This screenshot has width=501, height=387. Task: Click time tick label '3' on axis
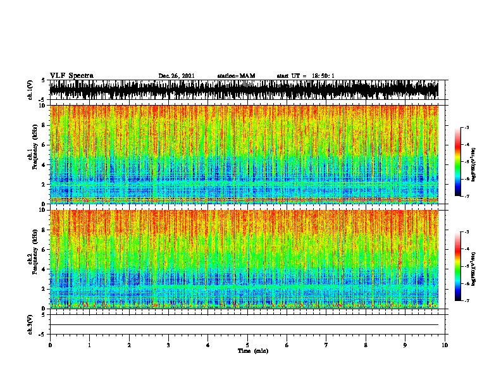coord(168,345)
